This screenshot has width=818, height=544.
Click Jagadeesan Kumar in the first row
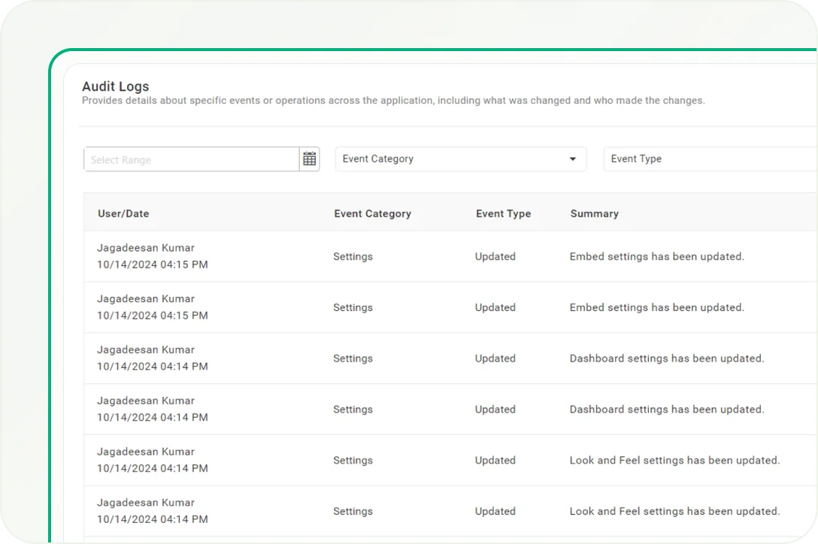146,248
